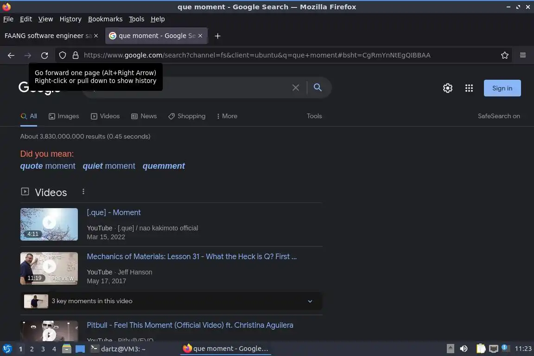The width and height of the screenshot is (534, 356).
Task: Clear the Google search box text
Action: tap(296, 88)
